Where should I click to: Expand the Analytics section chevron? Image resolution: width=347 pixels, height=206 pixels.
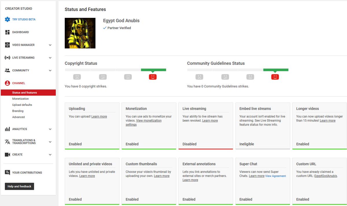click(50, 129)
